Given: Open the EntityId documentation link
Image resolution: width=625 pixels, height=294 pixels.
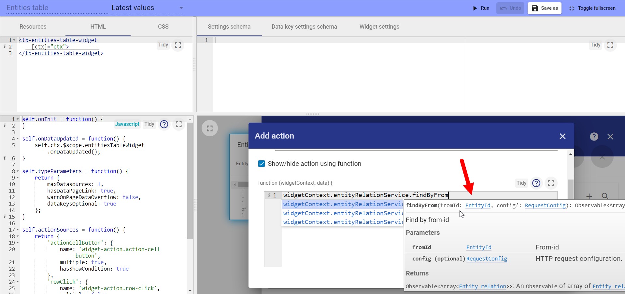Looking at the screenshot, I should click(x=478, y=206).
